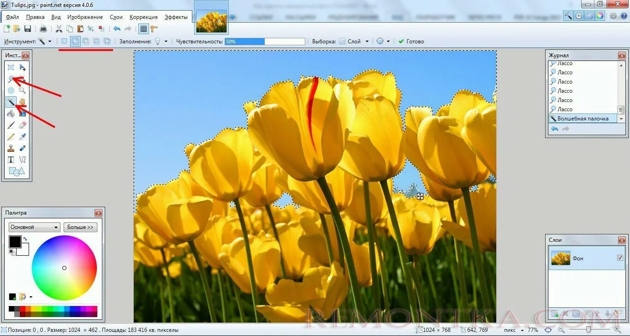The image size is (630, 336).
Task: Select the Ellipse Select tool
Action: (11, 90)
